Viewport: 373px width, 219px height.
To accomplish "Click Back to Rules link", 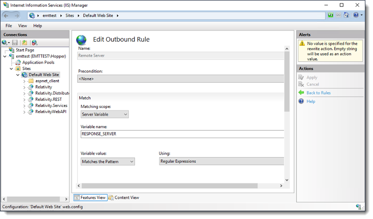I will point(319,93).
